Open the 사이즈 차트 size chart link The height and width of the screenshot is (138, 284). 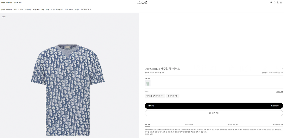[x=280, y=92]
